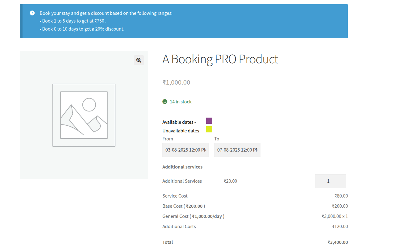This screenshot has width=404, height=250.
Task: Select the Service Cost row
Action: 175,196
